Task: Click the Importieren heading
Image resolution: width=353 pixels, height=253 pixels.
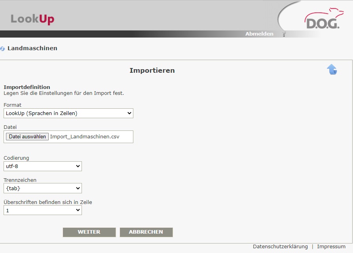Action: (x=152, y=71)
